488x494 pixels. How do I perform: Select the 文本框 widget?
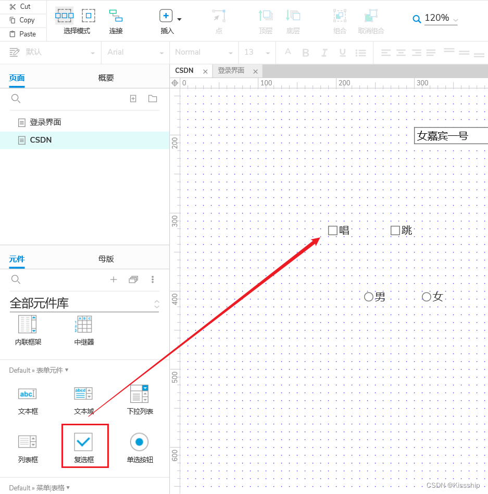pos(28,400)
